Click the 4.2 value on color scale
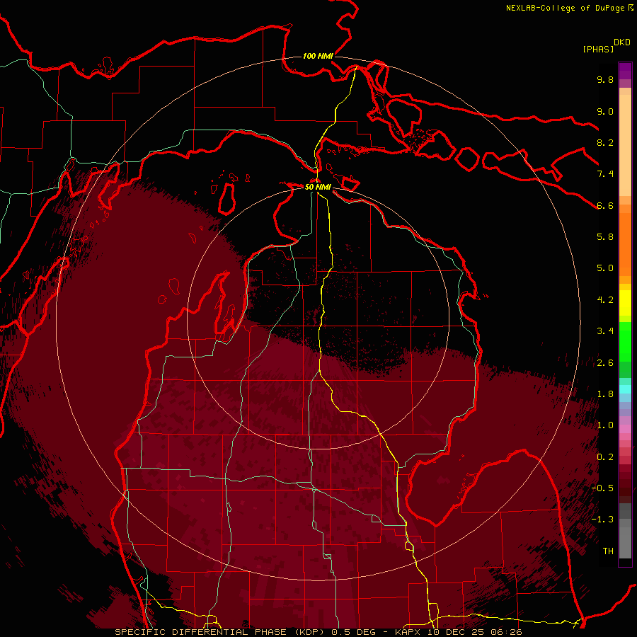Viewport: 637px width, 637px height. pos(605,300)
